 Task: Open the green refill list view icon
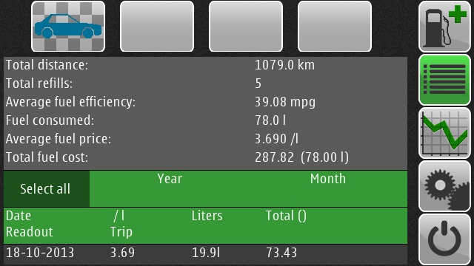click(444, 80)
